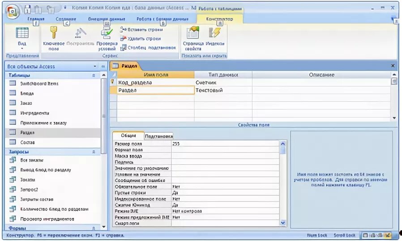Open the Индексы indexes window
This screenshot has height=241, width=402.
click(215, 37)
